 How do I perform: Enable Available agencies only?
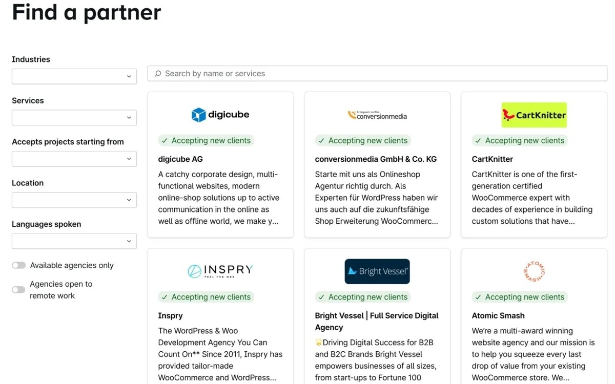click(18, 265)
